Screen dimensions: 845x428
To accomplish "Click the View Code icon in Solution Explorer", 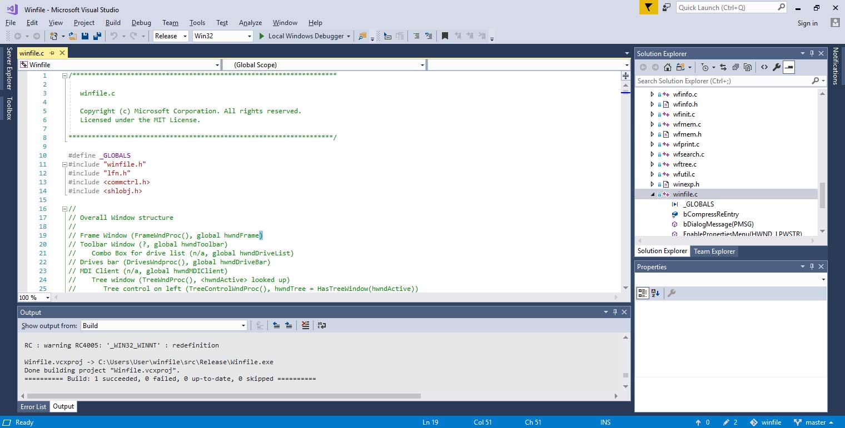I will click(764, 67).
